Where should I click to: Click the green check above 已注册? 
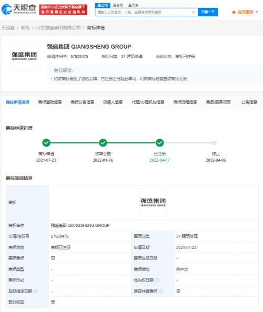click(x=159, y=143)
